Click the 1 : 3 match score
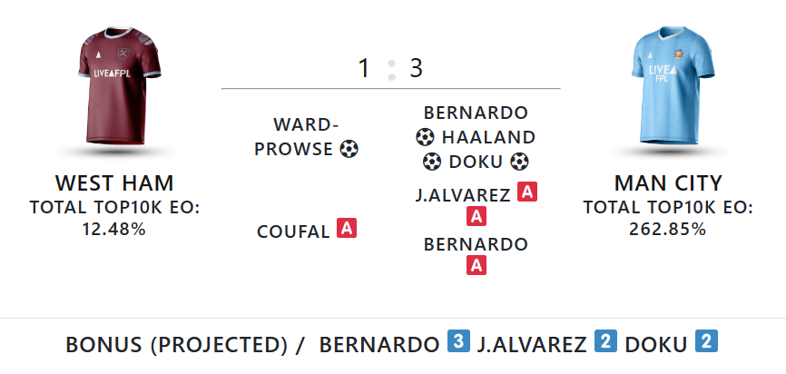This screenshot has width=786, height=374. click(391, 69)
